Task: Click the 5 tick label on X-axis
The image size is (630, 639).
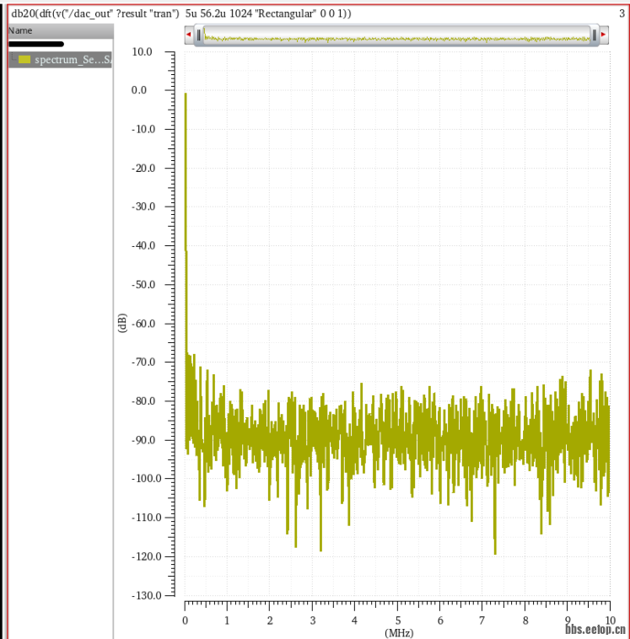Action: 397,620
